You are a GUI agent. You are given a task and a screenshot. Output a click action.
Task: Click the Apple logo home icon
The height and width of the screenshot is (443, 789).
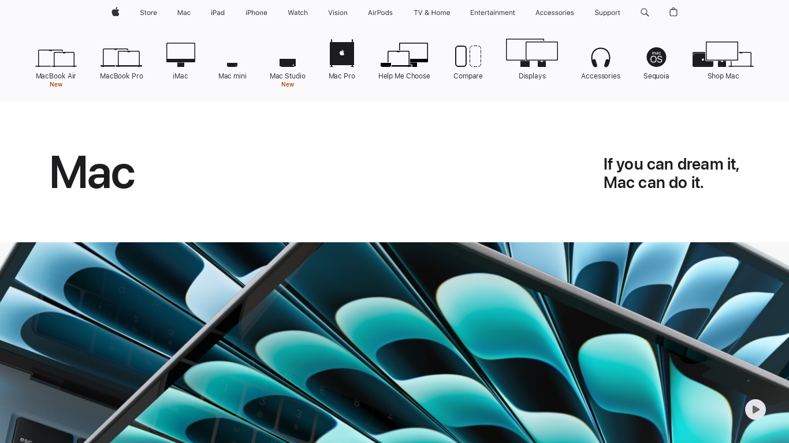(x=116, y=12)
